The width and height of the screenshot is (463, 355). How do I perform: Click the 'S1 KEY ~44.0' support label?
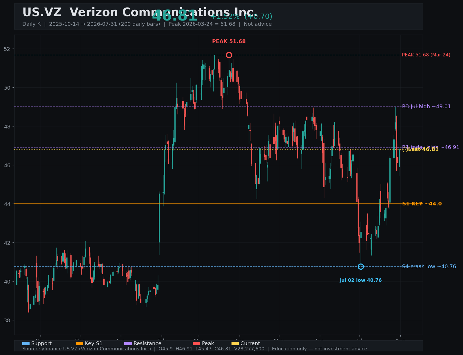(422, 204)
